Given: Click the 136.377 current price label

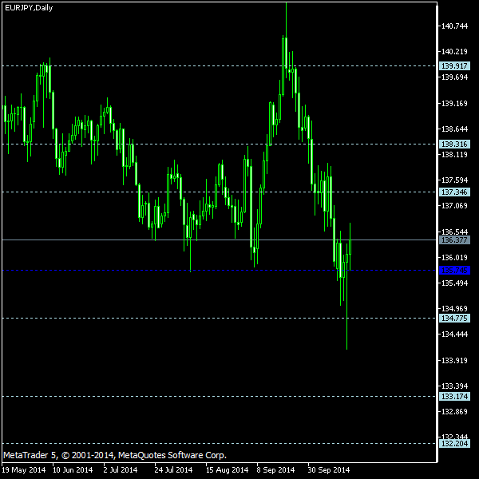Looking at the screenshot, I should [454, 240].
